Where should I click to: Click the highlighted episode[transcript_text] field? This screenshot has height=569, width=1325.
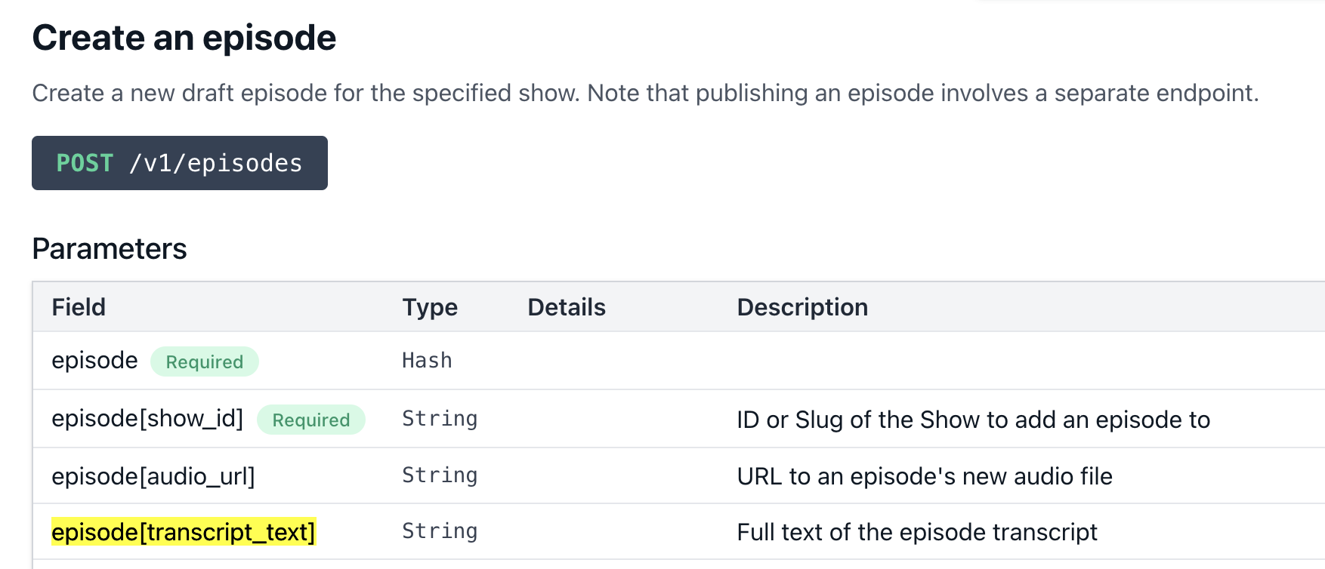183,532
